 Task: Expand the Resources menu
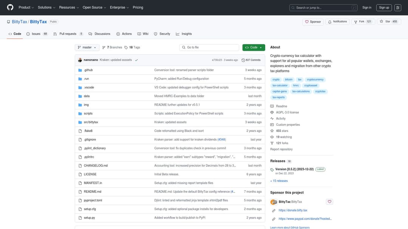(x=69, y=8)
